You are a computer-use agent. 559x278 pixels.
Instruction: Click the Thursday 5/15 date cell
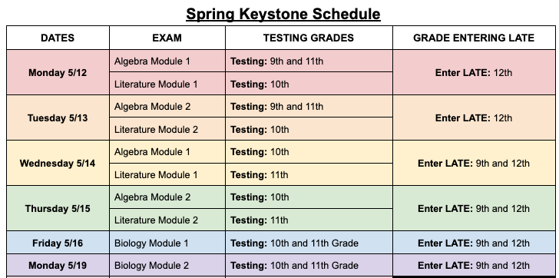point(58,208)
